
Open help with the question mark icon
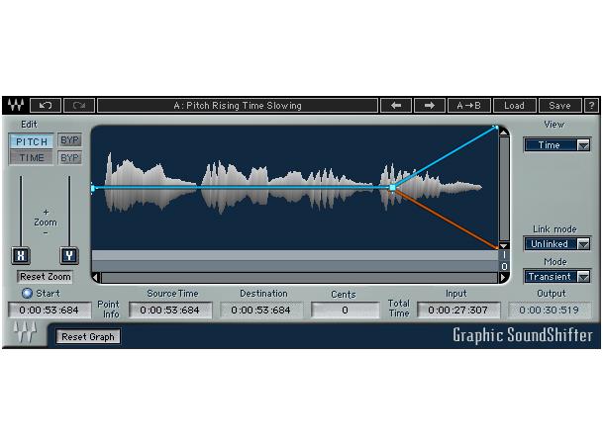point(591,105)
